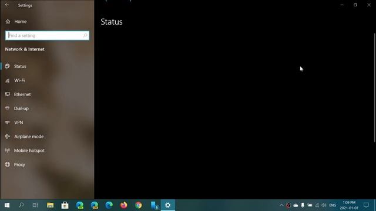
Task: Click the Wi-Fi network tray icon
Action: pos(317,205)
